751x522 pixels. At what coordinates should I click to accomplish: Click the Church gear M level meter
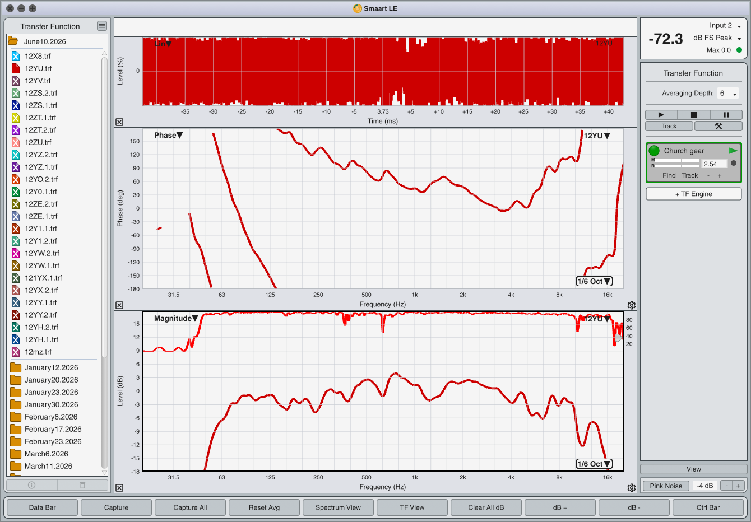coord(677,160)
